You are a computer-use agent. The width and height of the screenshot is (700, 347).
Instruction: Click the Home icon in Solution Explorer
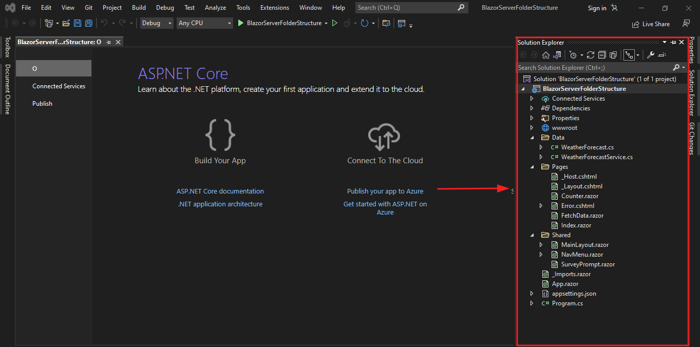(546, 55)
